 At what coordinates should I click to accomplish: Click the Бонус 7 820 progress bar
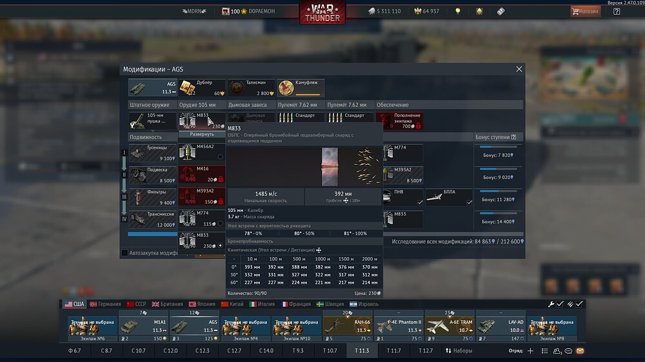(498, 147)
